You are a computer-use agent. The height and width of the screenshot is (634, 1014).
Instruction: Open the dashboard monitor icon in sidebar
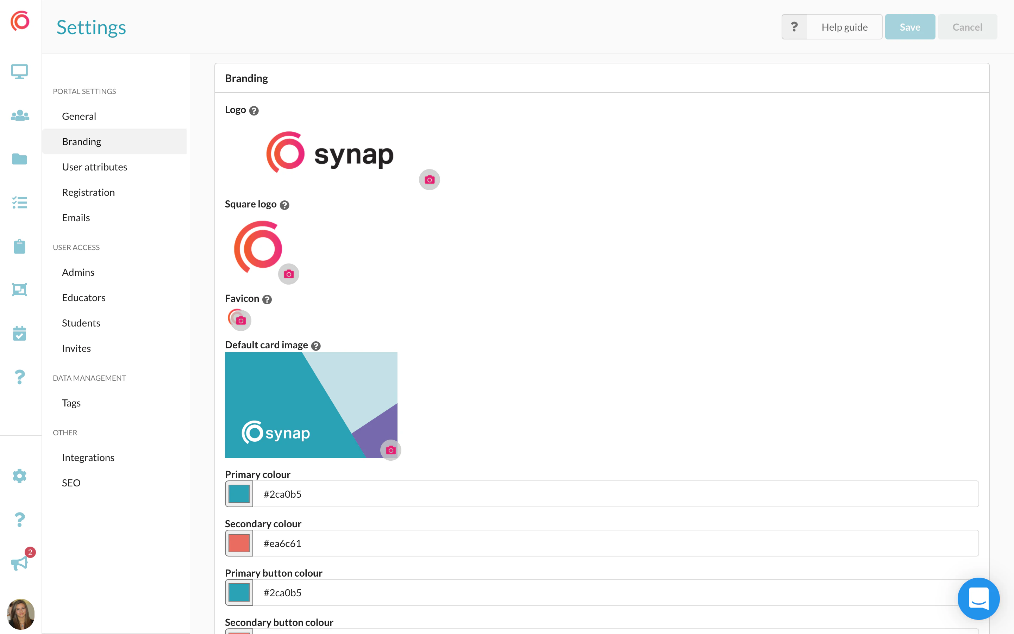coord(20,71)
